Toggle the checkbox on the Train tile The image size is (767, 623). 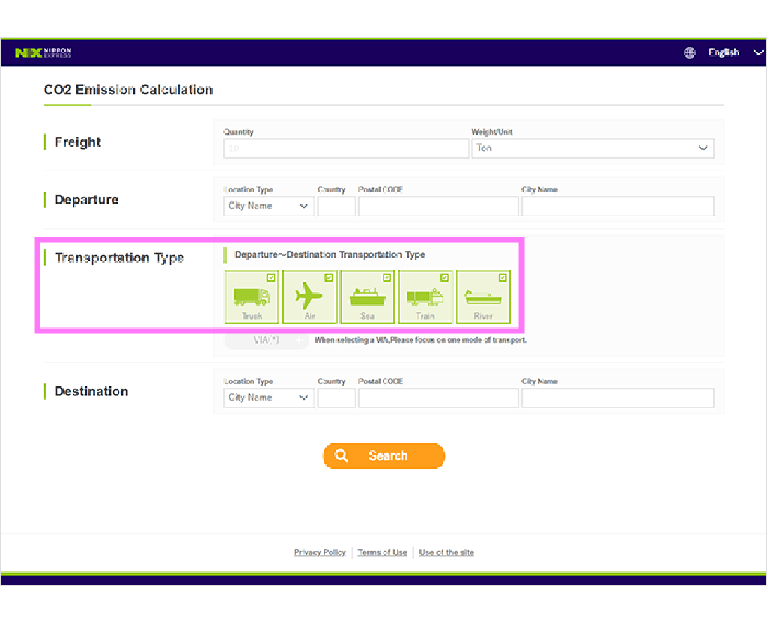pos(445,278)
